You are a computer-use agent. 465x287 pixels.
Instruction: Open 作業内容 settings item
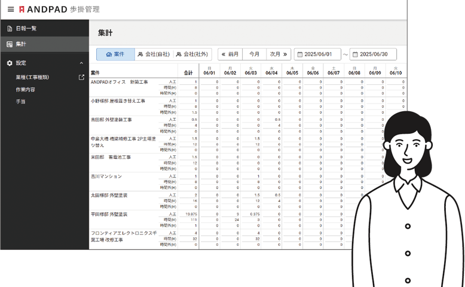tap(25, 89)
